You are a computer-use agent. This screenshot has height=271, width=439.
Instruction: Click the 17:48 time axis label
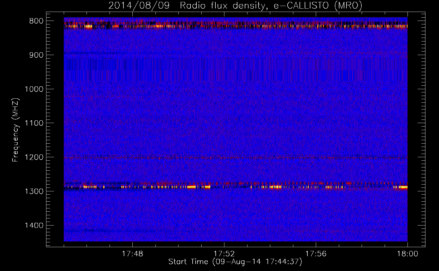pyautogui.click(x=132, y=254)
